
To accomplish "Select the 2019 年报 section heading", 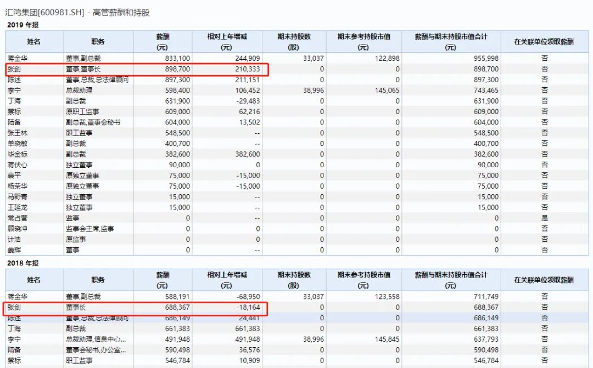I will point(23,25).
